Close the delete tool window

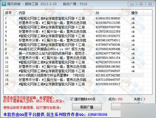(x=150, y=4)
